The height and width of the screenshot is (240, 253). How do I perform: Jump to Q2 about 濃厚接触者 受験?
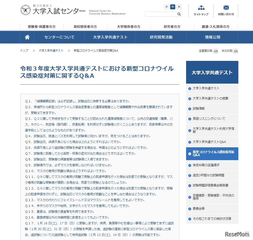[99, 110]
